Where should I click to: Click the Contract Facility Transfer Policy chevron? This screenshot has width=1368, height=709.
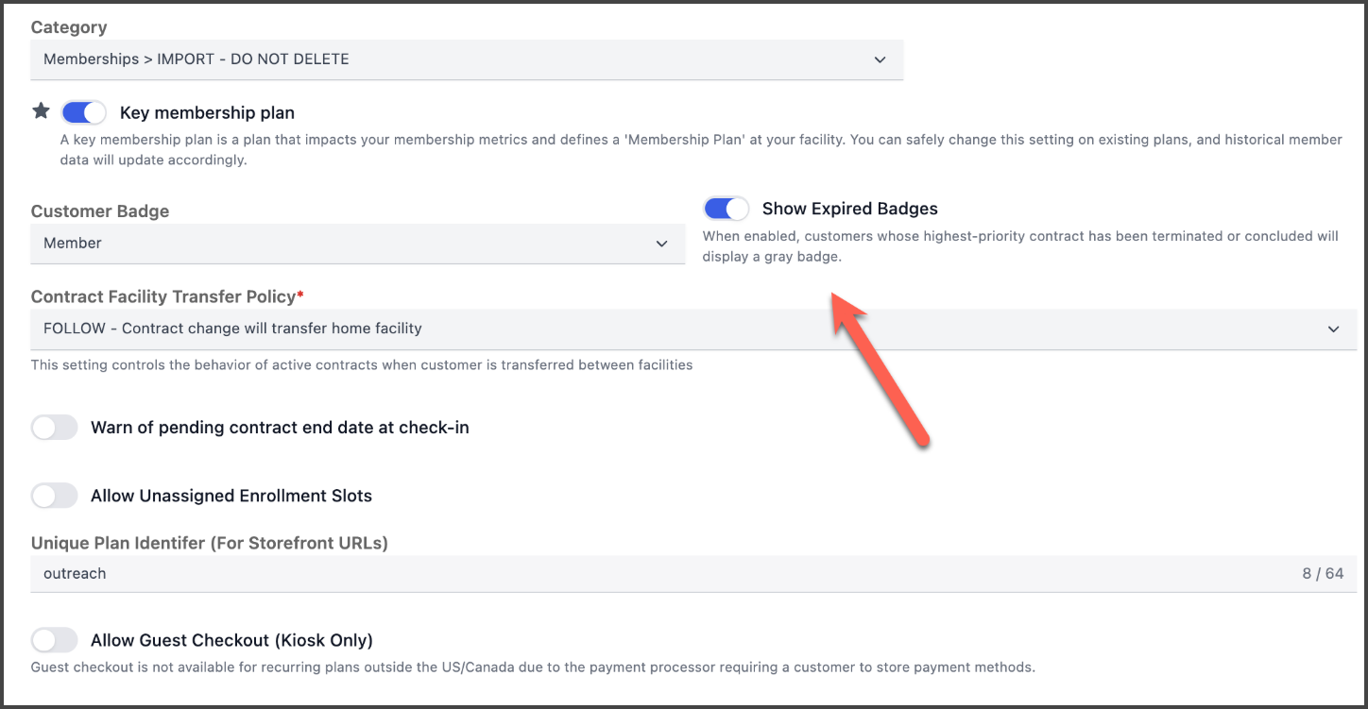pos(1333,329)
